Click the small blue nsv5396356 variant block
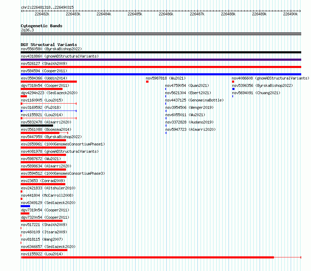Viewport: 311px width, 271px height. [233, 89]
